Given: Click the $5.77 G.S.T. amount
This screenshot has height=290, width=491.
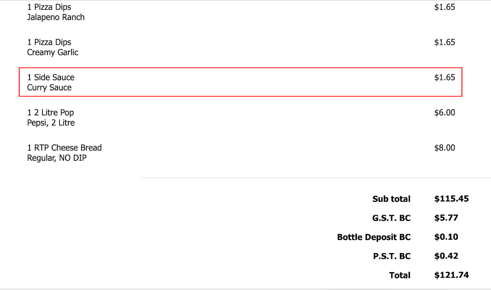Looking at the screenshot, I should [446, 218].
